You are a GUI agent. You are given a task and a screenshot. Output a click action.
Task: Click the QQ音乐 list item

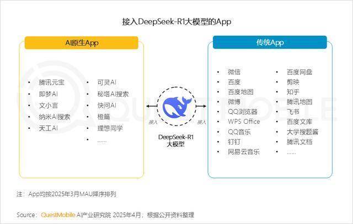(x=239, y=132)
